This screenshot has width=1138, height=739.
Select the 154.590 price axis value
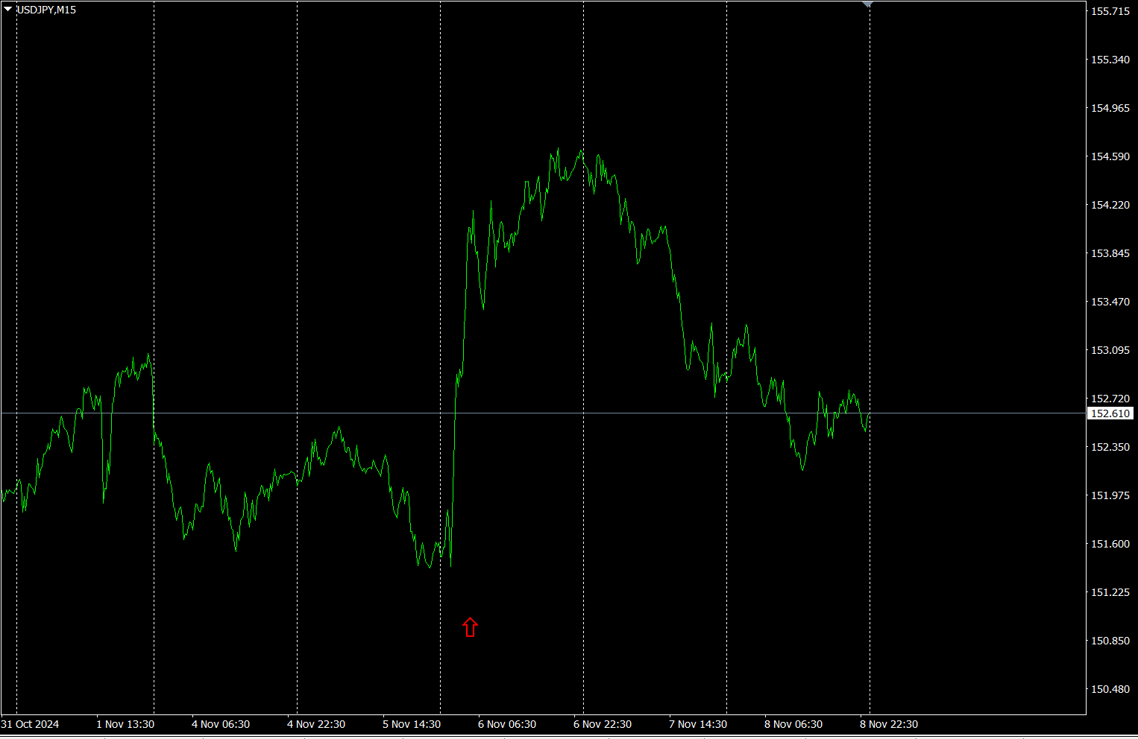[1110, 156]
